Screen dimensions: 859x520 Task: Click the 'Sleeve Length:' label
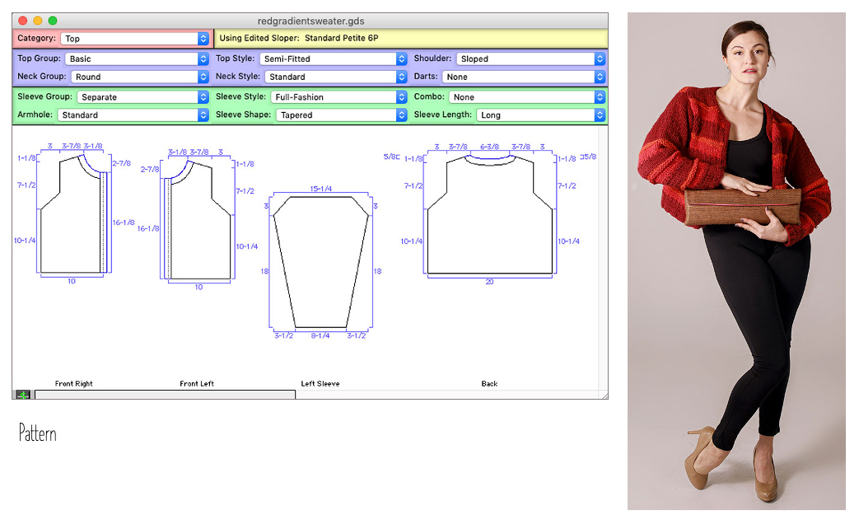point(442,115)
